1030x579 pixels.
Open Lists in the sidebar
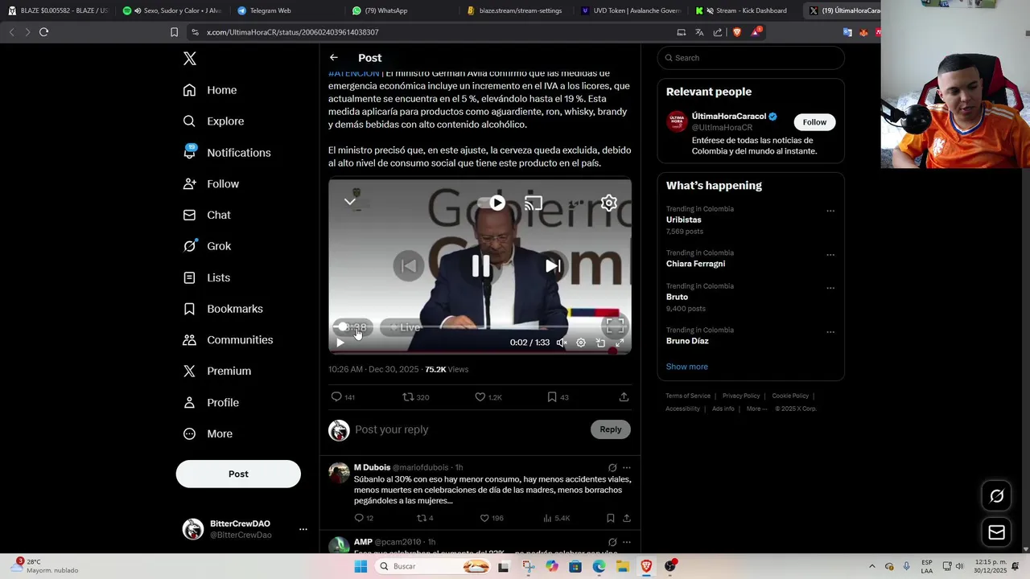pos(207,277)
